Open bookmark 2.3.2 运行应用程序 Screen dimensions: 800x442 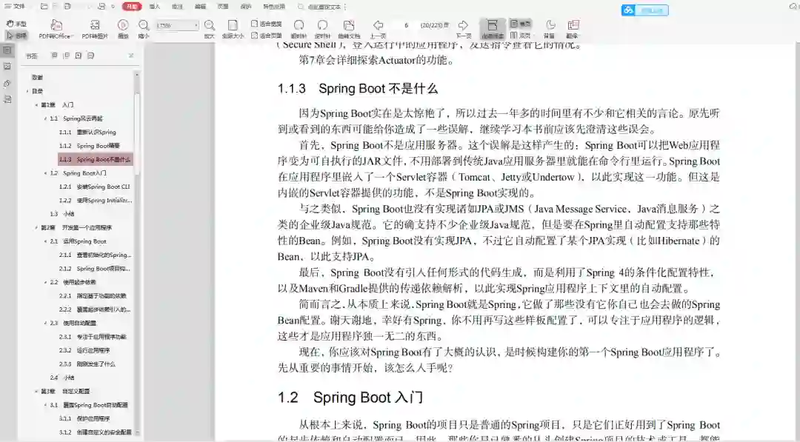coord(84,351)
